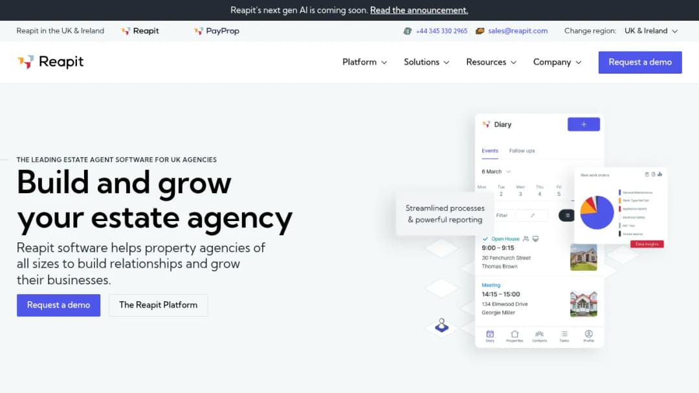Screen dimensions: 699x393
Task: Click Request a demo below the hero text
Action: (58, 305)
